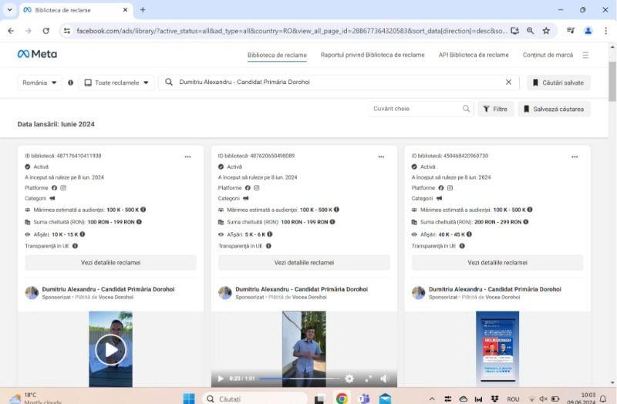The width and height of the screenshot is (617, 404).
Task: Open the Toate reclamele category dropdown
Action: pyautogui.click(x=116, y=82)
